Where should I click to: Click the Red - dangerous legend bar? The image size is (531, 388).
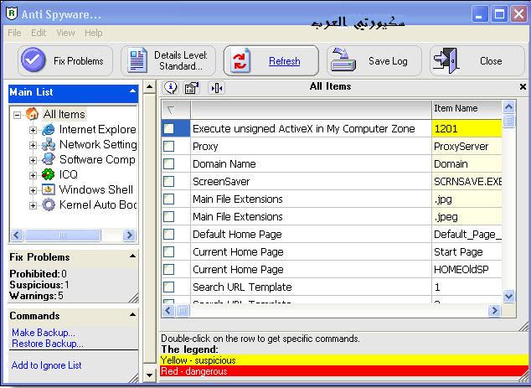343,371
